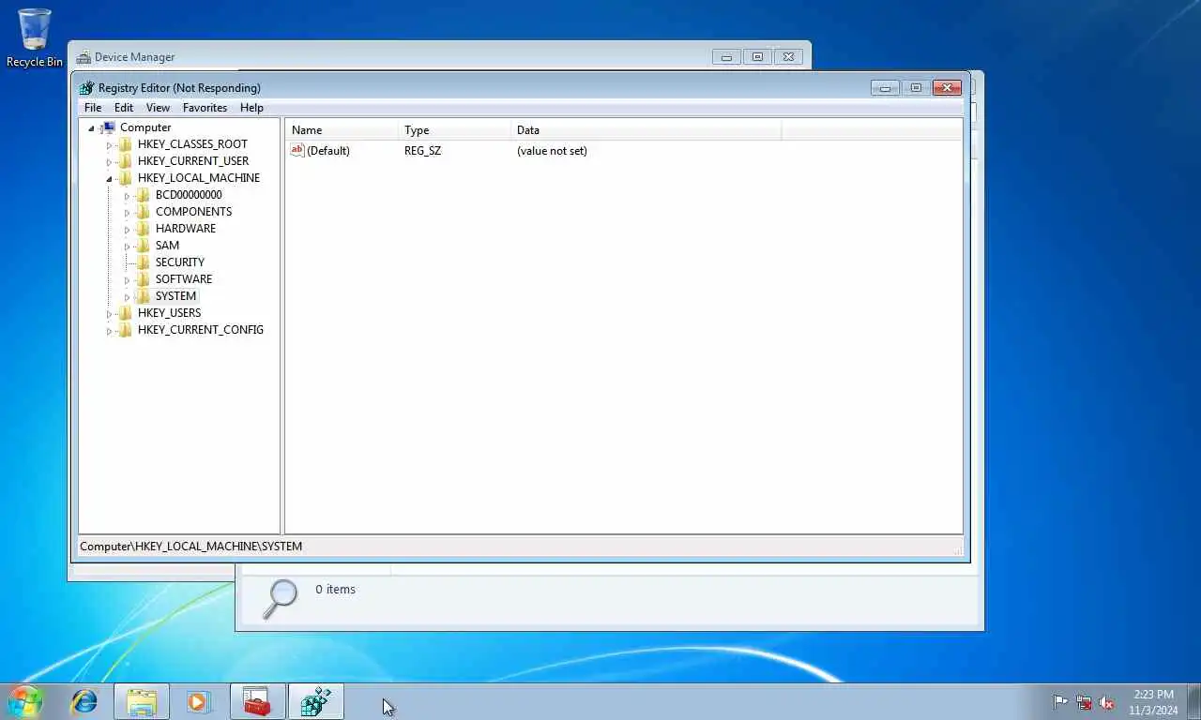Click the SOFTWARE folder icon

144,279
